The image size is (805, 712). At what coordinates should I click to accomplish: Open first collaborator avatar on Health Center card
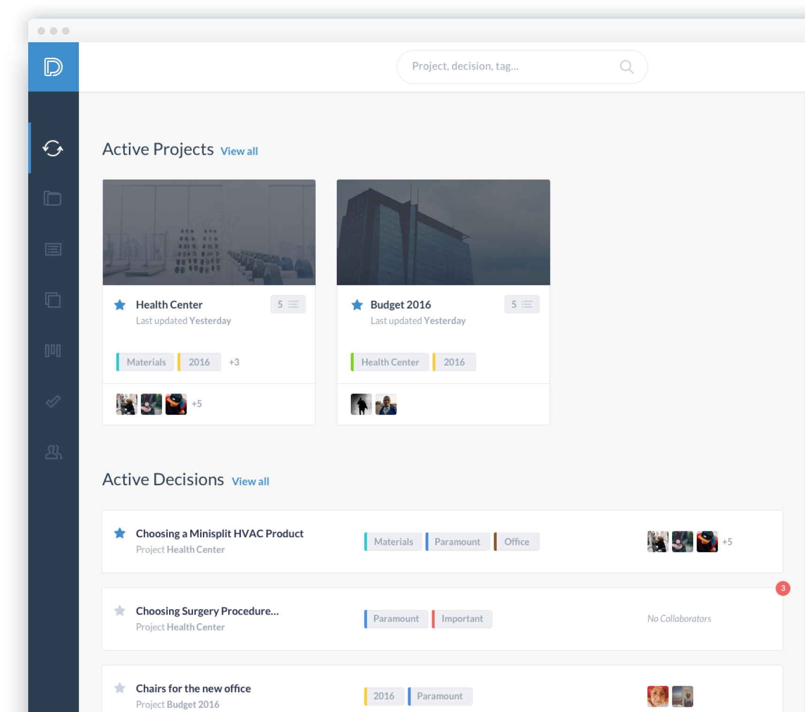[x=127, y=404]
